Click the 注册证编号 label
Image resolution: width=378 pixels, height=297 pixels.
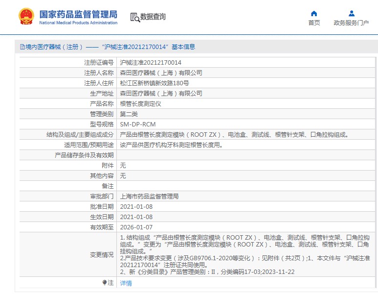[99, 63]
